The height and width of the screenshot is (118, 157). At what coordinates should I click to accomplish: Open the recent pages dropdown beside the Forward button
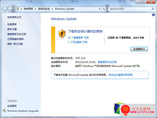(14, 9)
